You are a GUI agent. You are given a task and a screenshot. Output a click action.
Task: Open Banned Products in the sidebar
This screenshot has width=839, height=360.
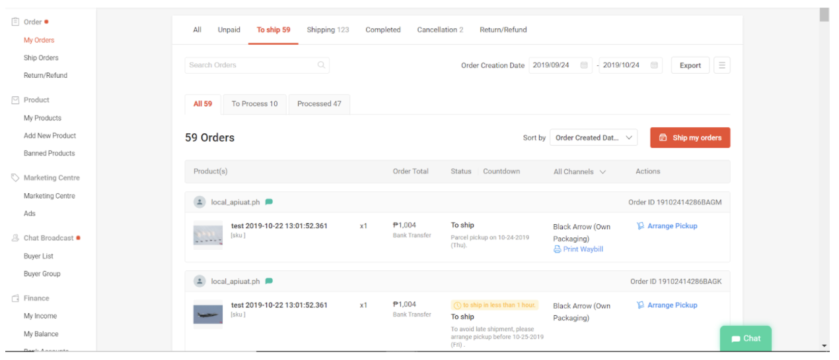[50, 153]
